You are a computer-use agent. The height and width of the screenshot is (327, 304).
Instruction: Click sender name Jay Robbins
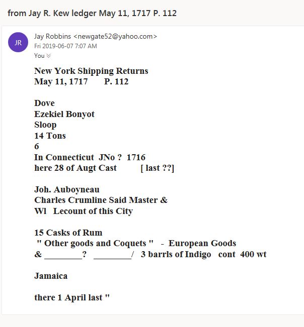(x=52, y=36)
